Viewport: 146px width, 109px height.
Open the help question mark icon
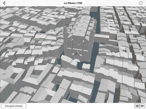click(141, 3)
